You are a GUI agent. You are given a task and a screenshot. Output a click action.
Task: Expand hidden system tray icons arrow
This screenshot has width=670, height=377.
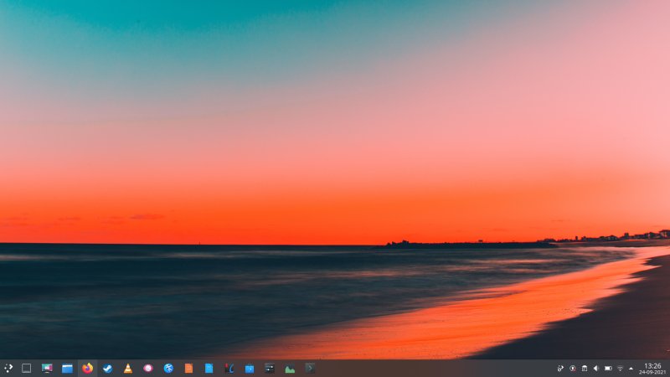tap(631, 369)
